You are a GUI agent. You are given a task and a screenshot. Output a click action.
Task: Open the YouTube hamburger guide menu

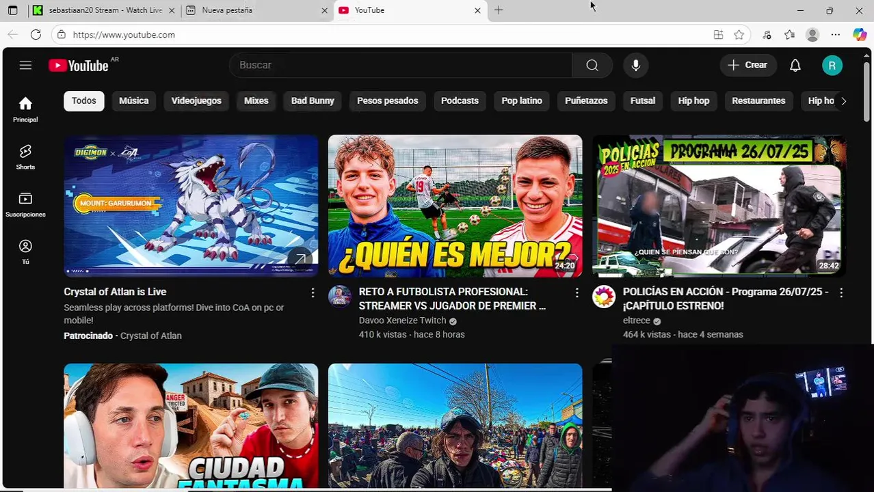[x=25, y=65]
